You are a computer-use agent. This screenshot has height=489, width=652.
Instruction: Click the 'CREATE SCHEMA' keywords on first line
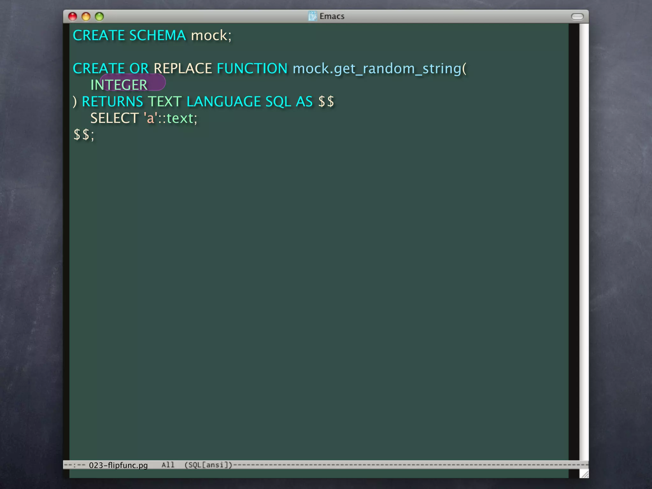point(129,35)
